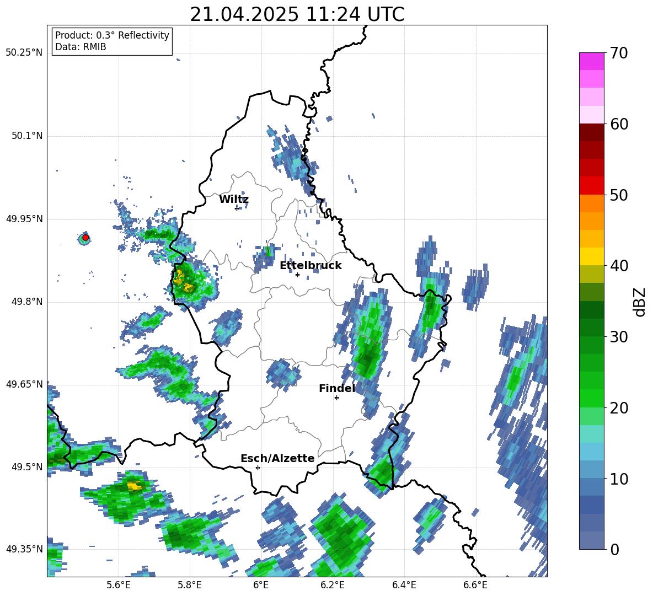Viewport: 653px width, 596px height.
Task: Click the 6.4°E longitude label
Action: coord(404,585)
